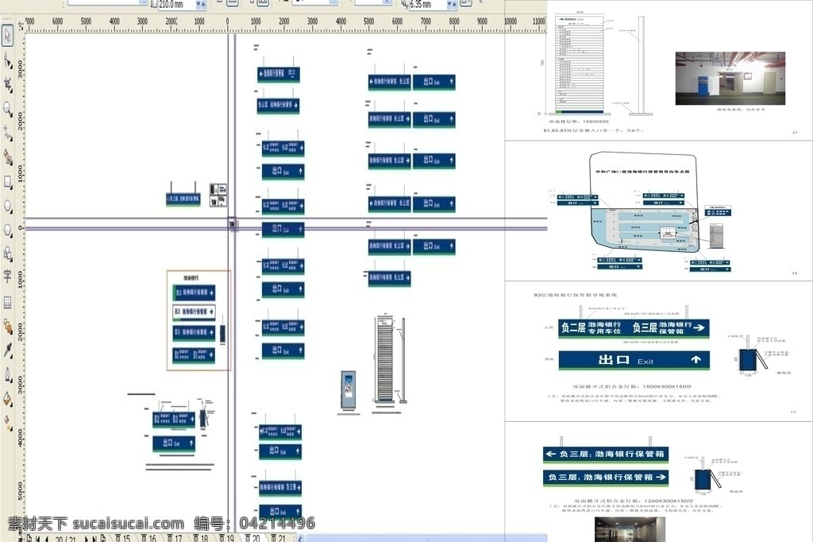
Task: Select the Polygon tool
Action: pyautogui.click(x=7, y=230)
